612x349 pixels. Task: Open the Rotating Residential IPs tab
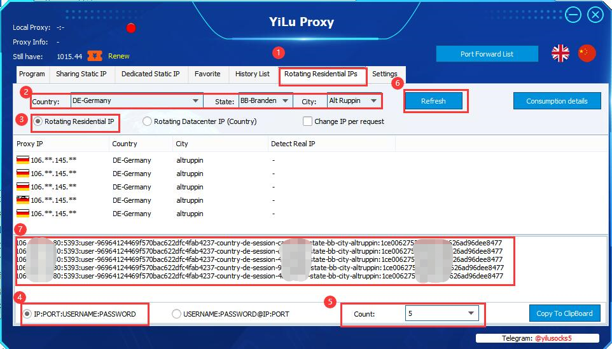[x=323, y=75]
